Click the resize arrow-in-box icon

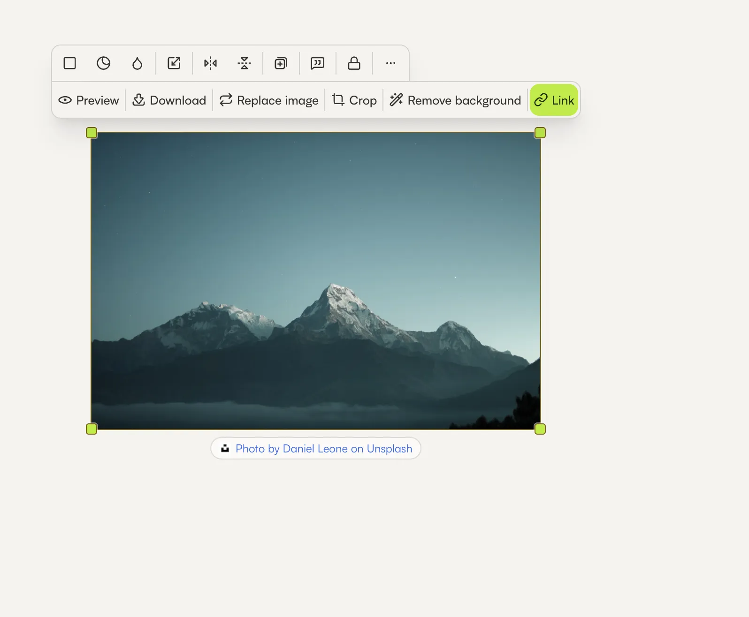point(174,63)
